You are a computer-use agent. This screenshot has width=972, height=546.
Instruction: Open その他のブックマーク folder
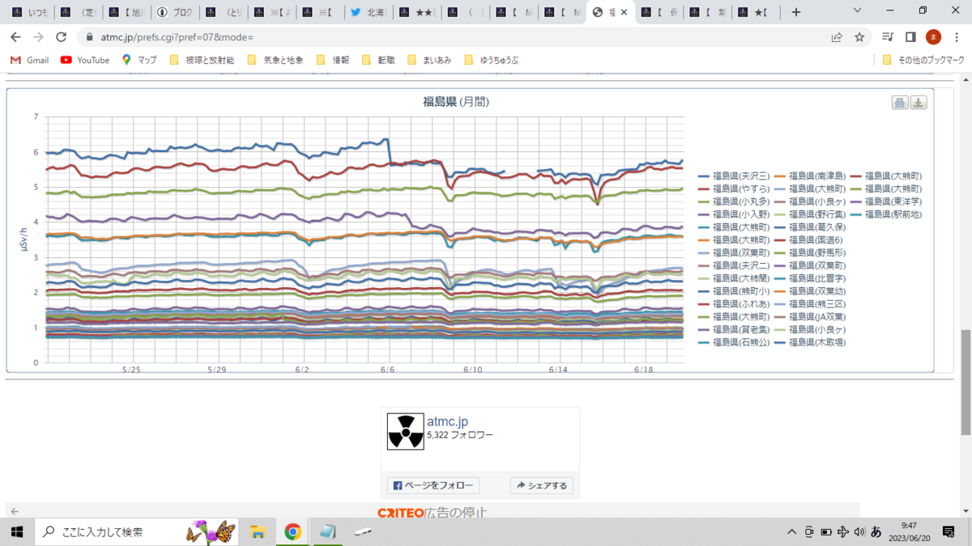tap(923, 60)
